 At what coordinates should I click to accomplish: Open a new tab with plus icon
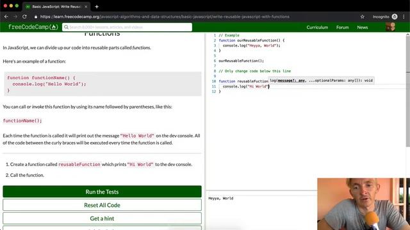click(97, 7)
